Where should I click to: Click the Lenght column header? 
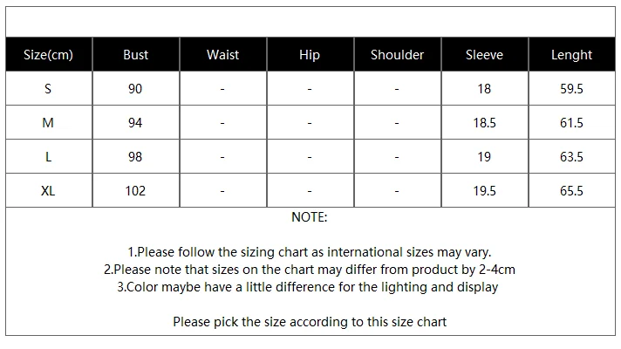pos(571,55)
